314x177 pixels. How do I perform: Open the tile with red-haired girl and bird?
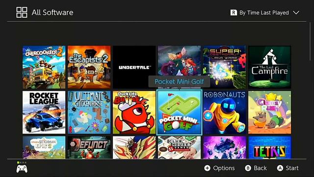[179, 61]
